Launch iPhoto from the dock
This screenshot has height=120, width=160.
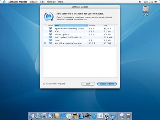click(75, 116)
